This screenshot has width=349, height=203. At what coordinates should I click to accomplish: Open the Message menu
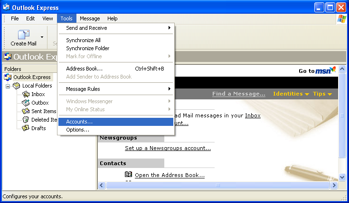point(90,18)
